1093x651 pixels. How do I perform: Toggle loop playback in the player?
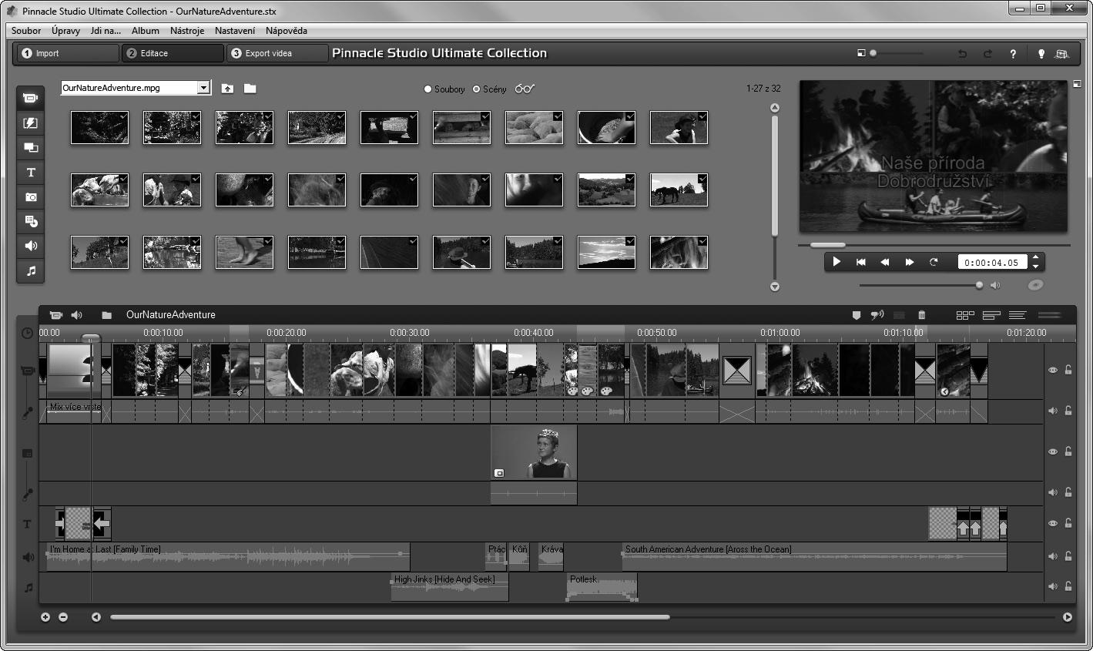934,262
